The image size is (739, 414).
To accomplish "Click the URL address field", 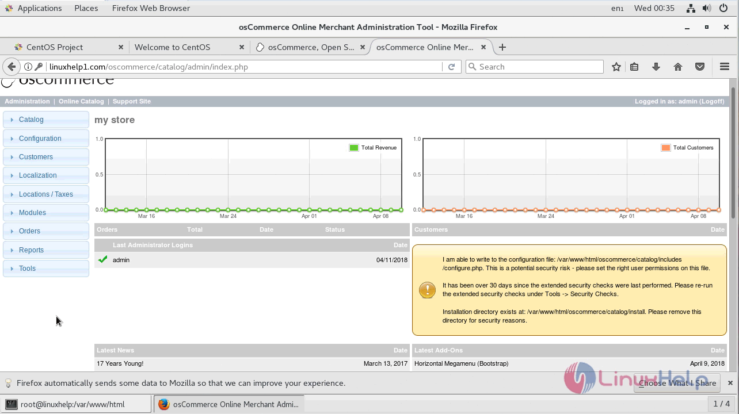I will coord(244,67).
